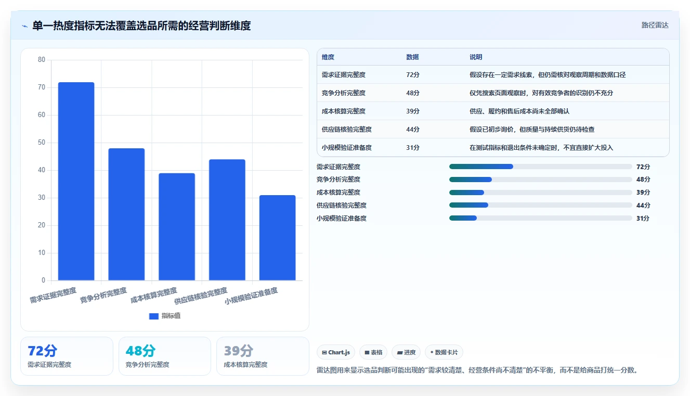Click the 需求证据完整度 table row label
Screen dimensions: 690x396
tap(344, 75)
